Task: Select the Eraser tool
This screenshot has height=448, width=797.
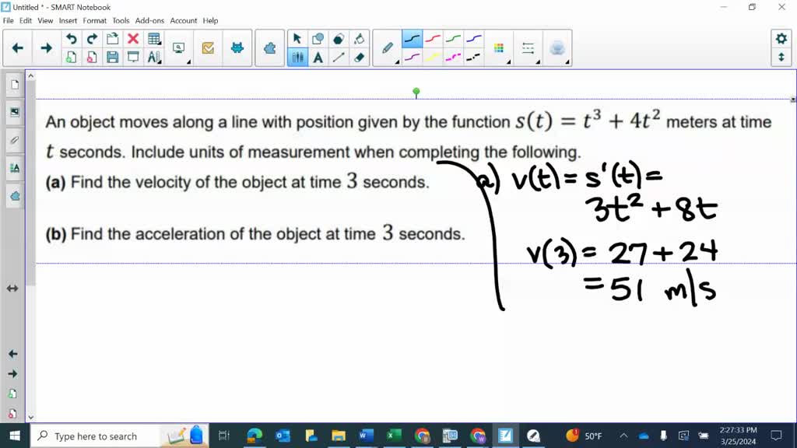Action: pyautogui.click(x=359, y=57)
